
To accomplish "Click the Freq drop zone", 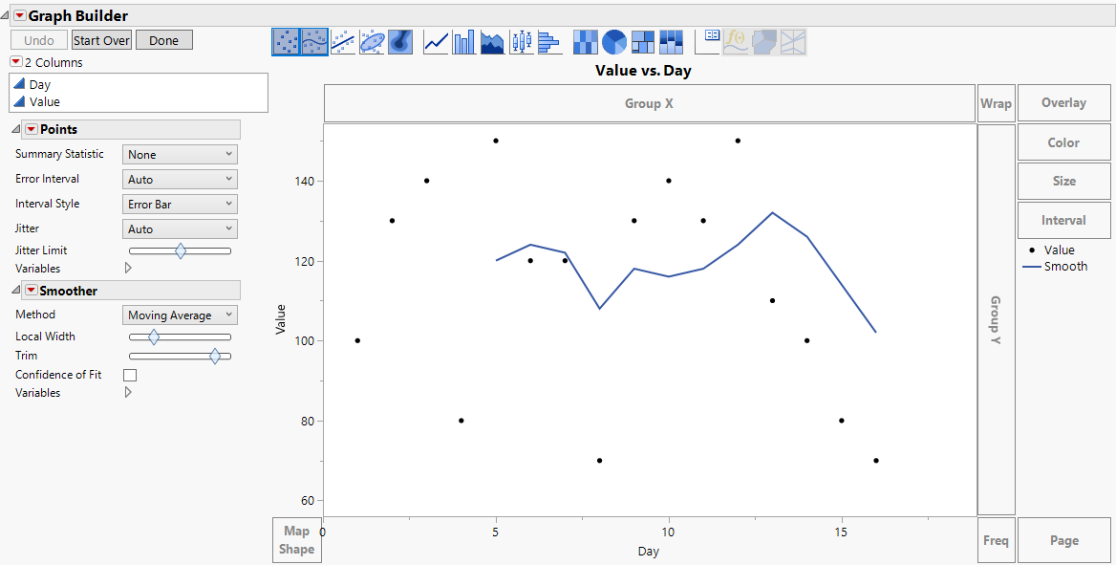I will 996,540.
